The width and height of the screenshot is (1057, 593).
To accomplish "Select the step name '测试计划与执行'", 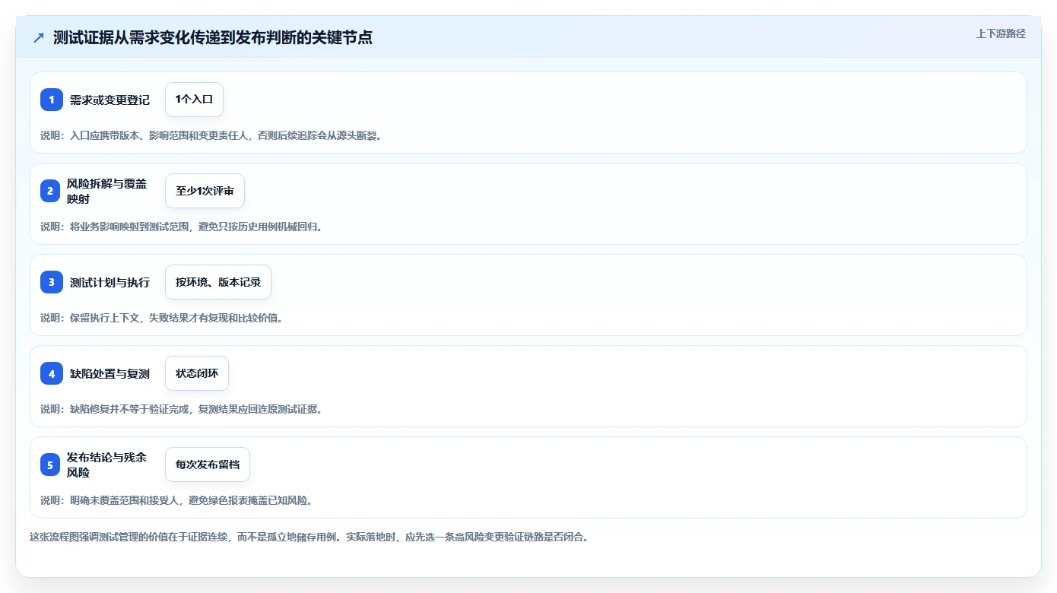I will tap(110, 282).
